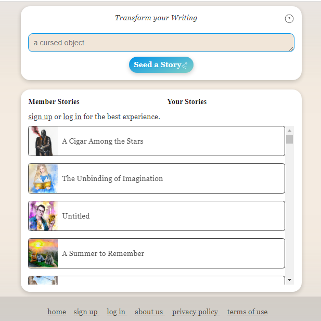Image resolution: width=321 pixels, height=321 pixels.
Task: Click the sign up link above stories
Action: 40,117
